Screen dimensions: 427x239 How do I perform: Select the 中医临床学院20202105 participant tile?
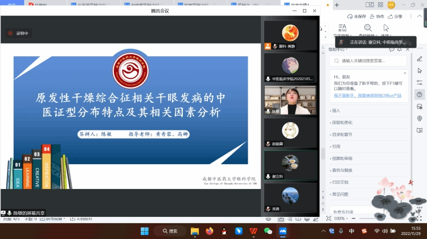coord(290,68)
